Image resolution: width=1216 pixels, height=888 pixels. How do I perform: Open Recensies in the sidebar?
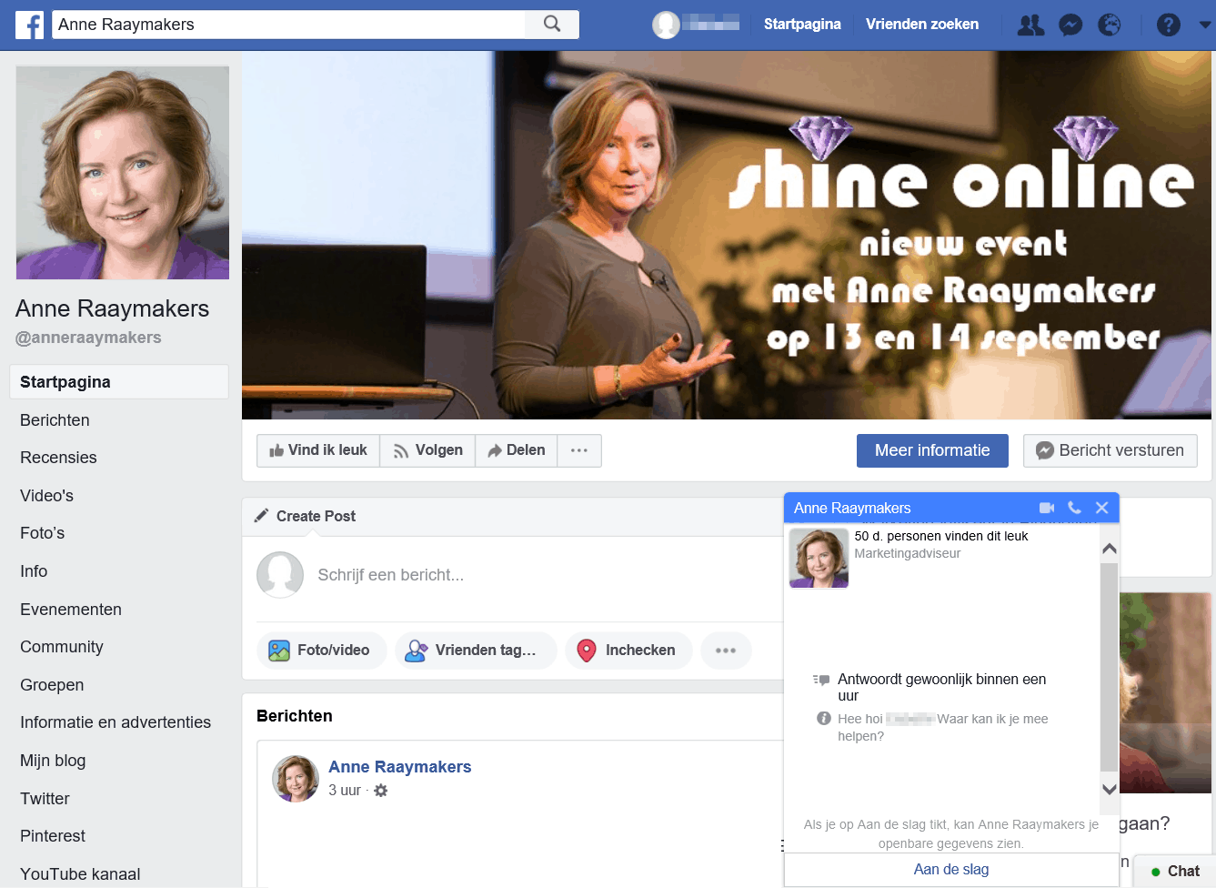pos(58,458)
